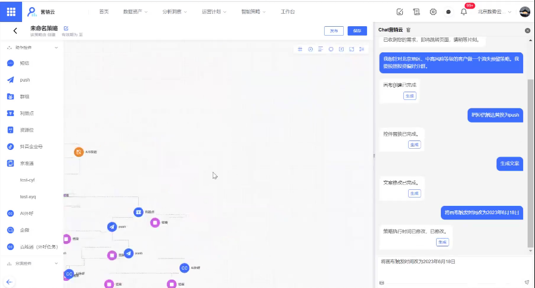Open the app grid launcher menu
The image size is (535, 288).
11,11
